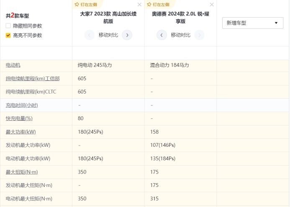Remove the 奥德赛 2024款 car from comparison
290x207 pixels.
(212, 5)
